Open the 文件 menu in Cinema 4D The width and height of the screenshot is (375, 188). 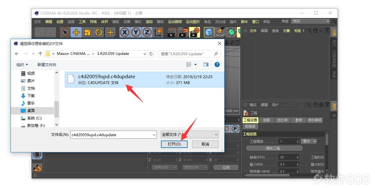(38, 22)
